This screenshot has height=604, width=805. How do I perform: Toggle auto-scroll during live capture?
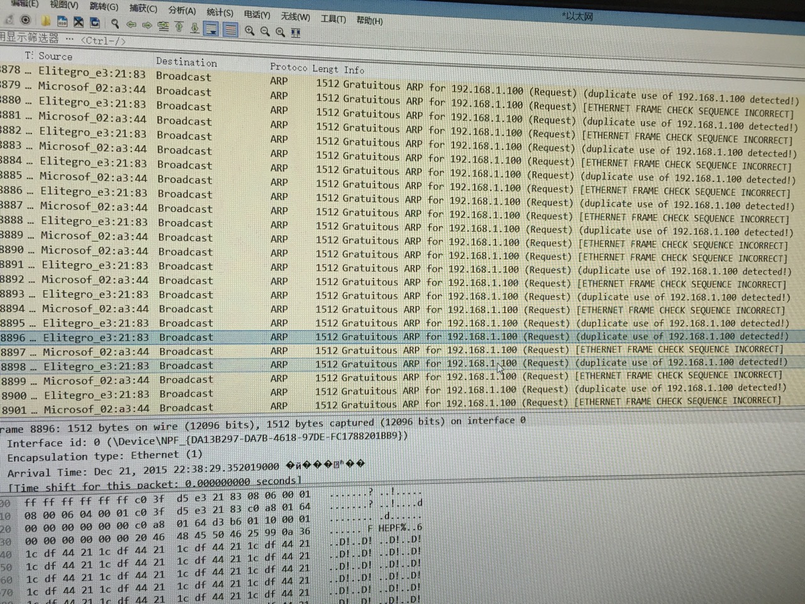point(212,28)
